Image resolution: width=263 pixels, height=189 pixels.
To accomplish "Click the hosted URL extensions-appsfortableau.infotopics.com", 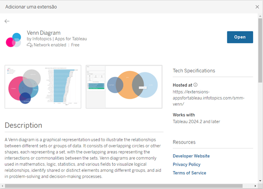I will (x=208, y=98).
